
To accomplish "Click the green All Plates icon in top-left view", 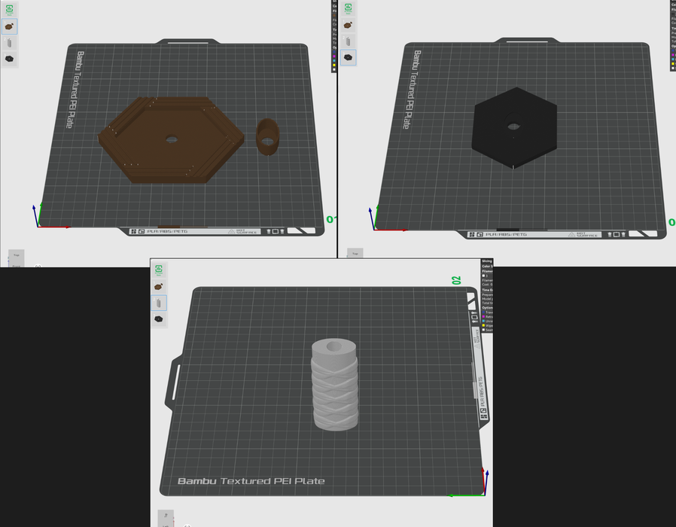I will click(x=9, y=8).
